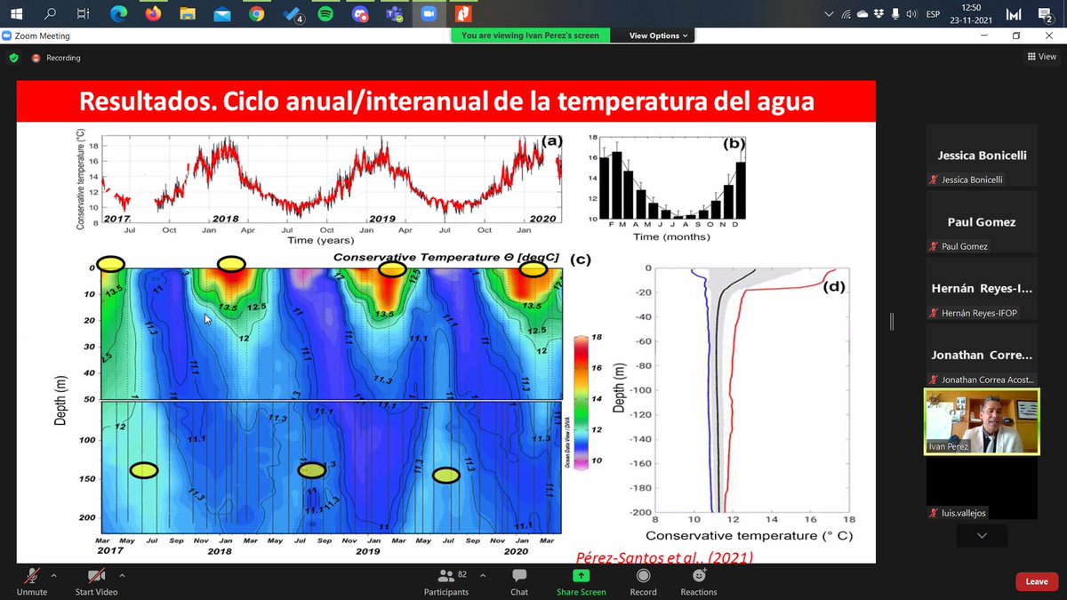The image size is (1067, 600).
Task: Open the View layout menu at top right
Action: click(1041, 57)
